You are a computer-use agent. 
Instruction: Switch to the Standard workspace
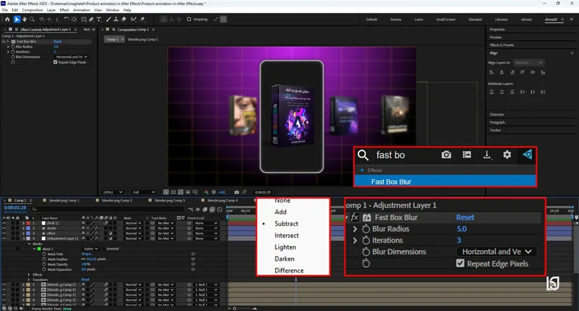pyautogui.click(x=475, y=19)
